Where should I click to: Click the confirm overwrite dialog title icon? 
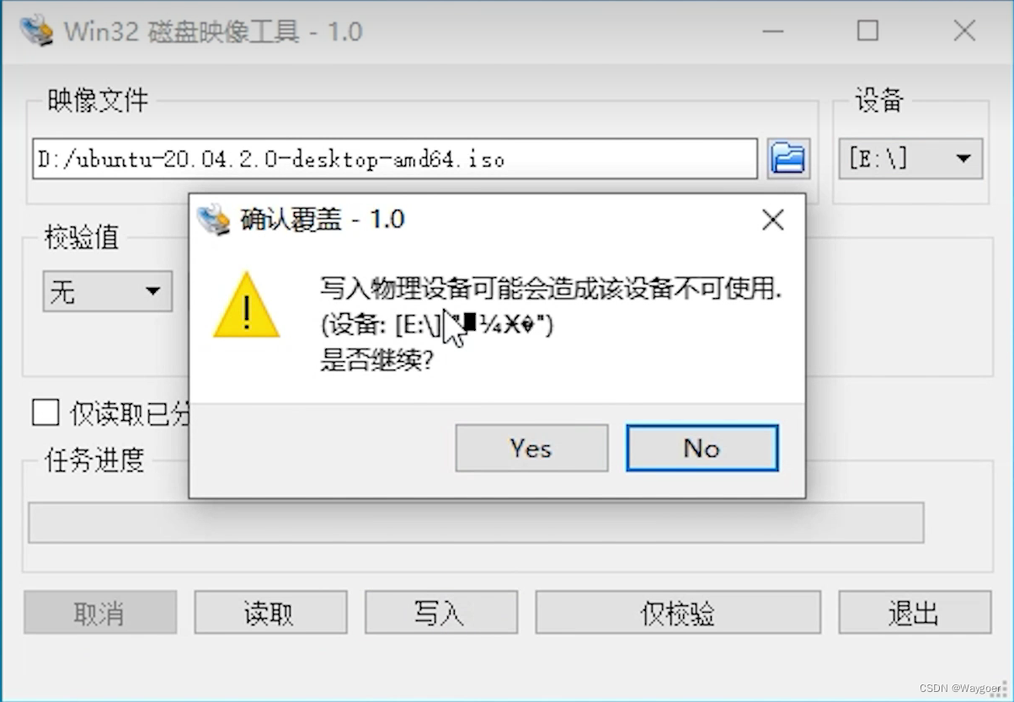tap(214, 220)
